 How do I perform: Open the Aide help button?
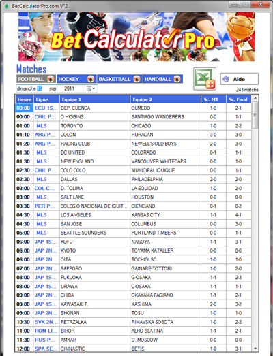239,79
